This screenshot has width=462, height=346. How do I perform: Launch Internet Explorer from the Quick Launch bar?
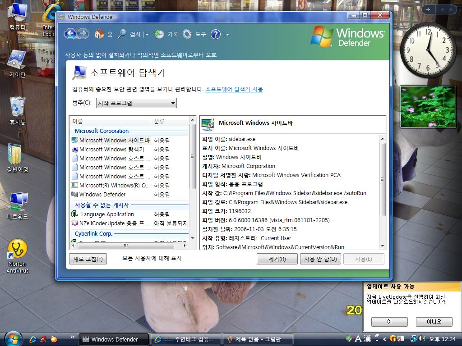point(33,339)
